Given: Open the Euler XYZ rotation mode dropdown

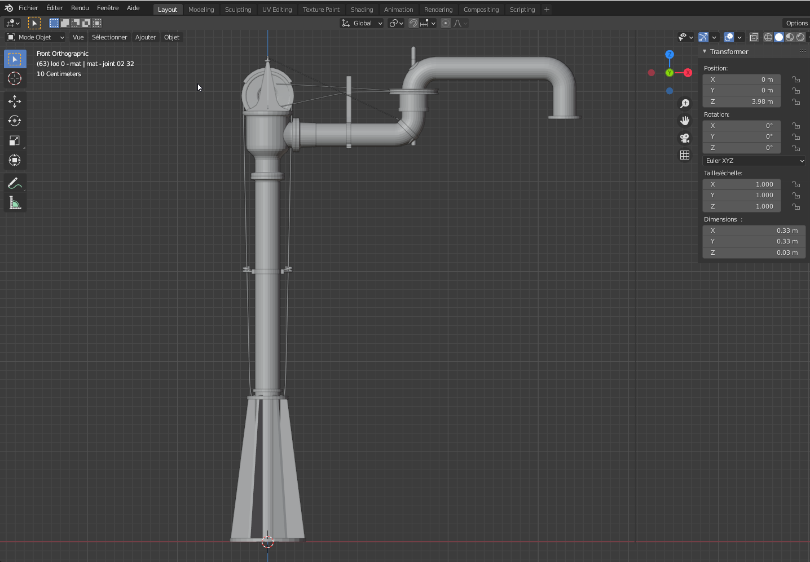Looking at the screenshot, I should pyautogui.click(x=754, y=161).
